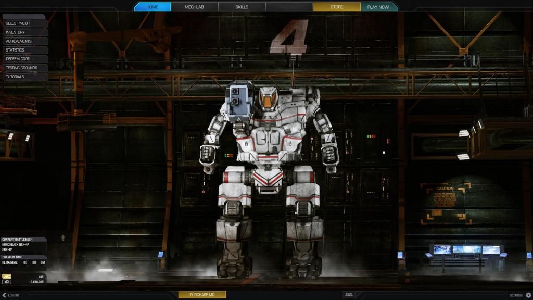
Task: Click the settings gear icon
Action: 528,295
